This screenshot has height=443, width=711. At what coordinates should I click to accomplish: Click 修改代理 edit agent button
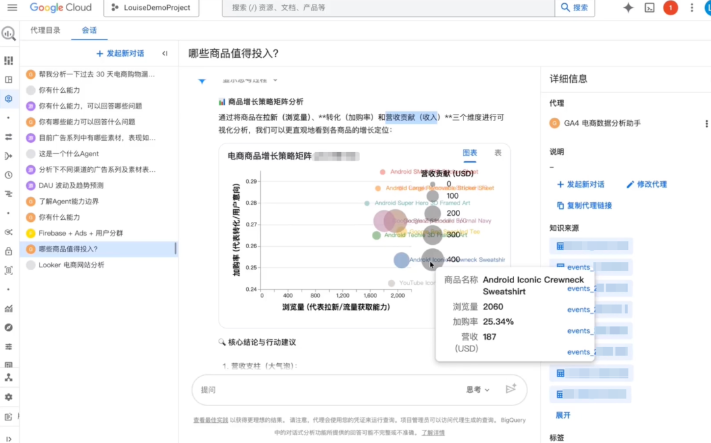click(646, 184)
